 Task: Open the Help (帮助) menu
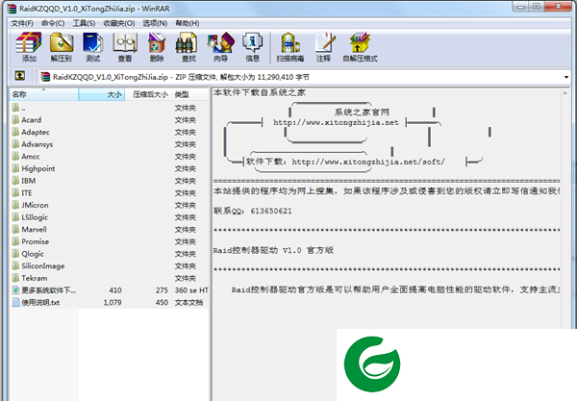188,23
